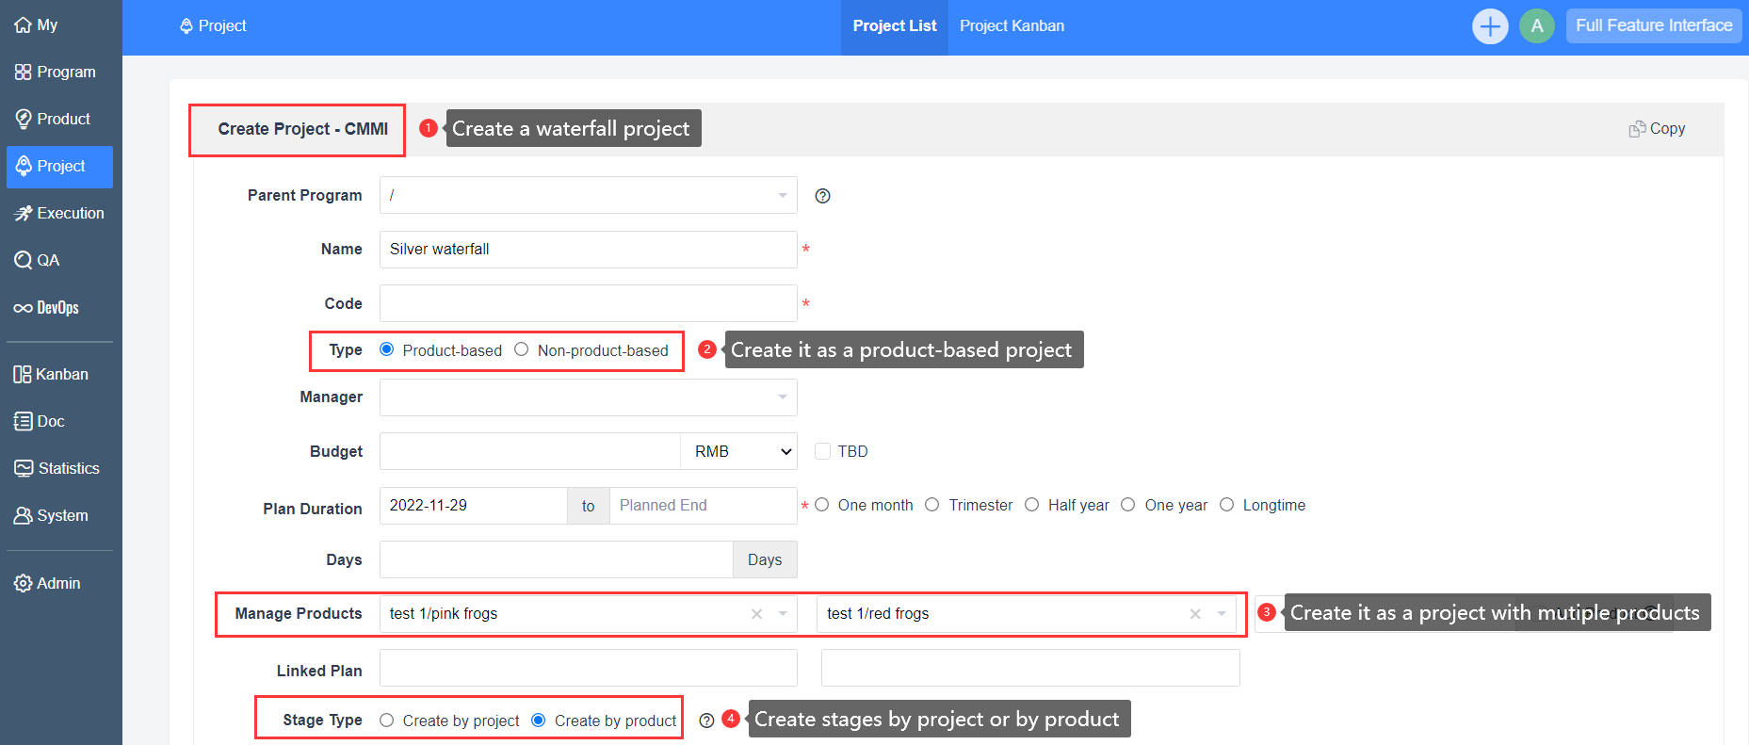Open Statistics from the sidebar

click(x=57, y=468)
